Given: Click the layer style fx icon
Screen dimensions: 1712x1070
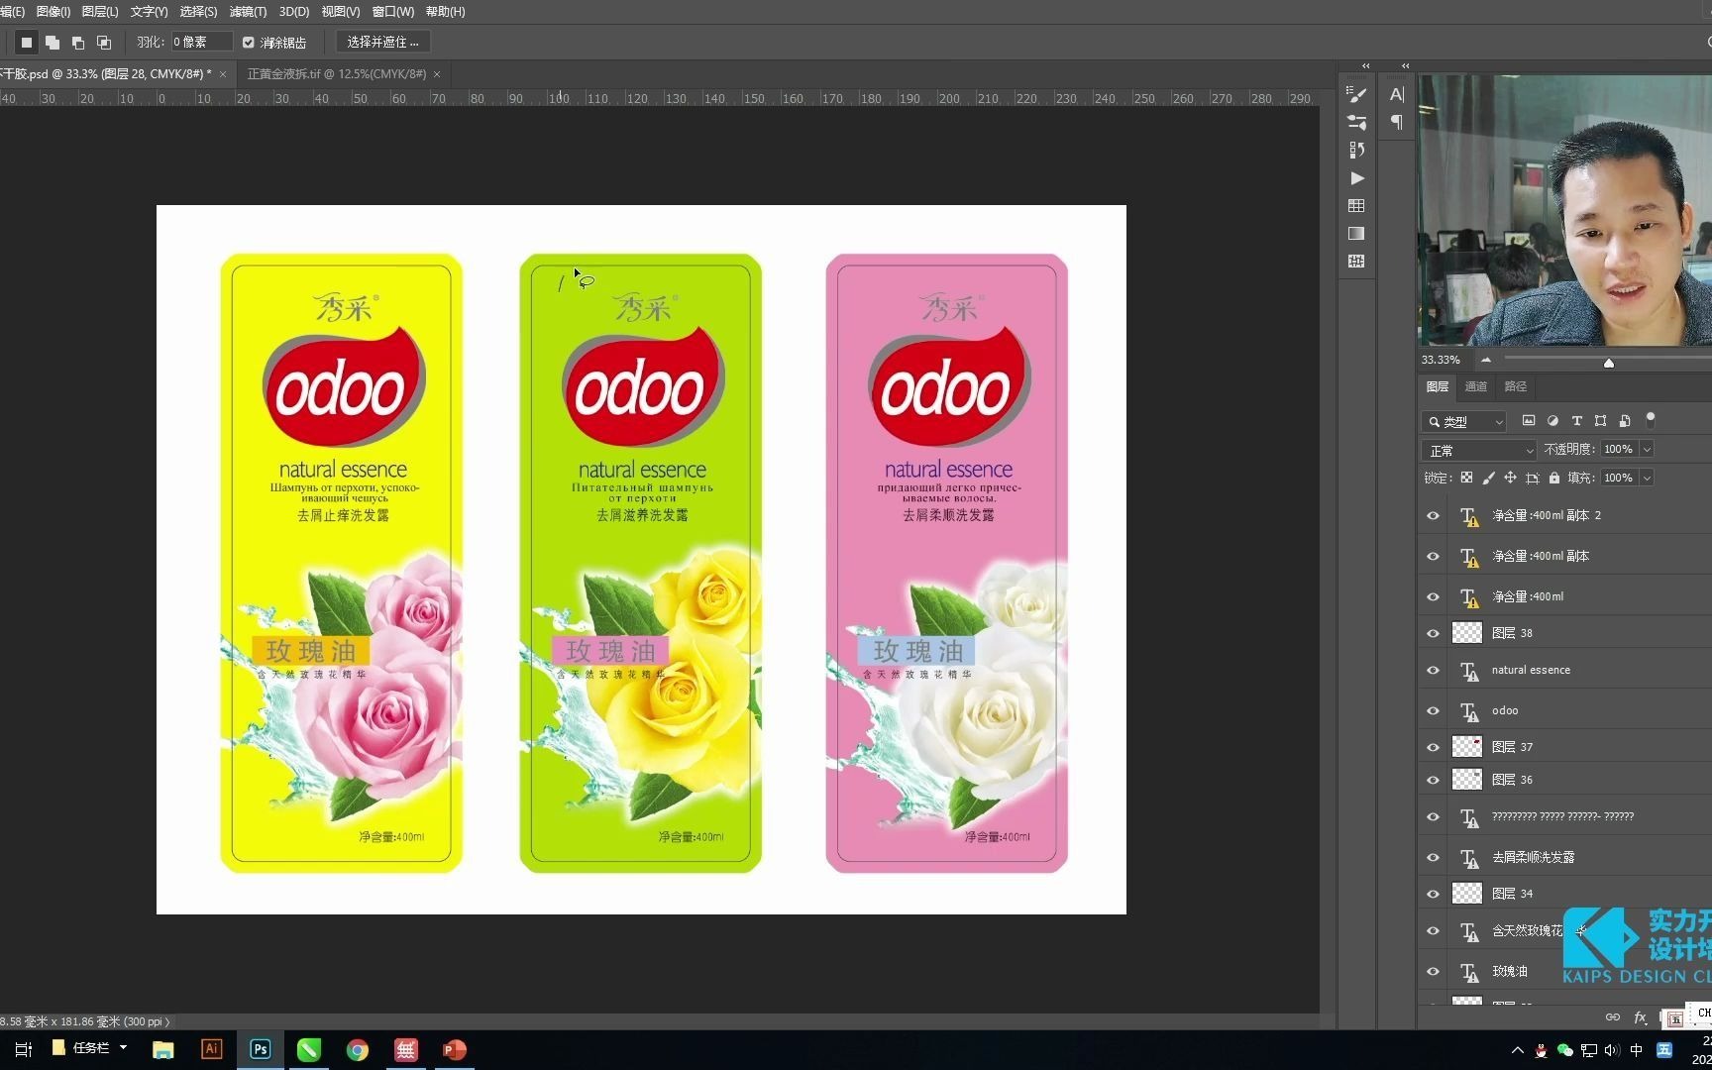Looking at the screenshot, I should coord(1640,1016).
